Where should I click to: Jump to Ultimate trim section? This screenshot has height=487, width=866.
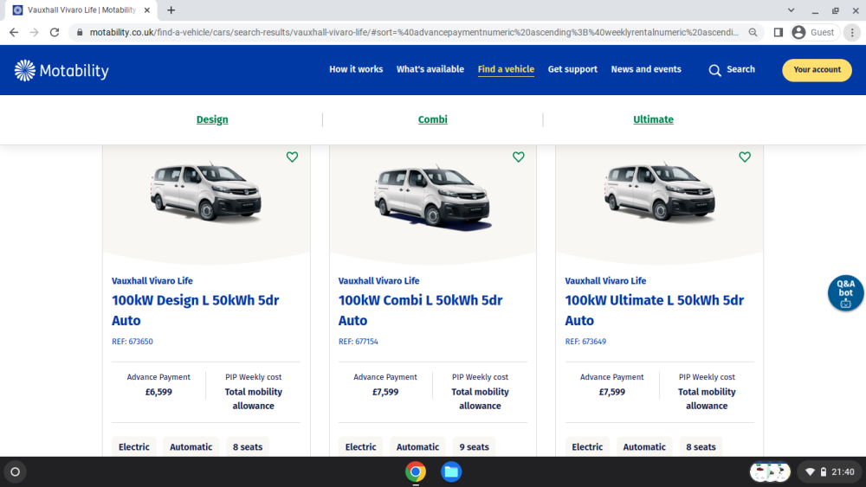[653, 119]
